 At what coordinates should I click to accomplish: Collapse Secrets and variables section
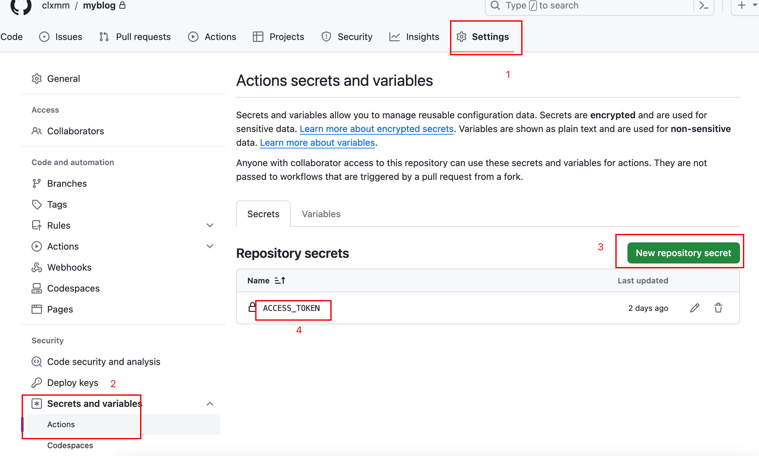(210, 404)
